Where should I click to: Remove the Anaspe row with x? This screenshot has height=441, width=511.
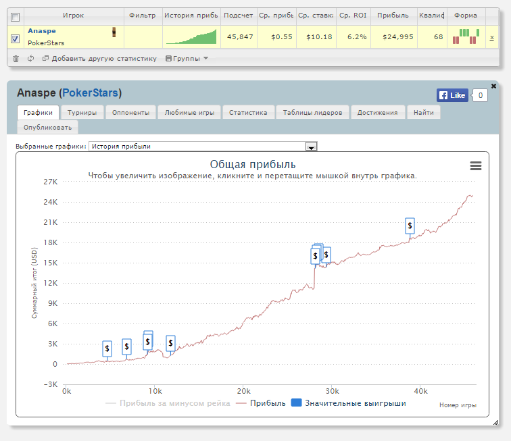pyautogui.click(x=492, y=37)
